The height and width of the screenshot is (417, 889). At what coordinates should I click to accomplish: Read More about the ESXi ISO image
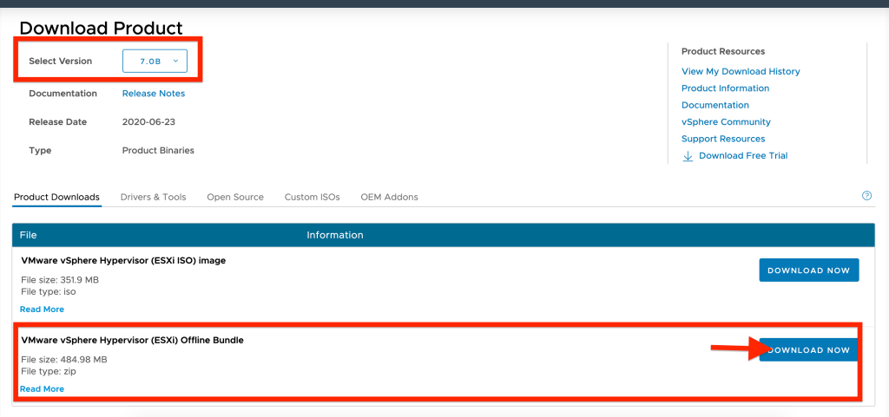[42, 309]
